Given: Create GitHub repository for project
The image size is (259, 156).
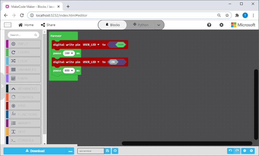Looking at the screenshot, I should pos(115,151).
